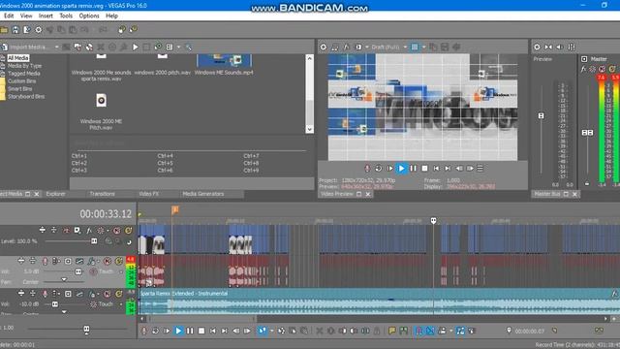Click the Media Search magnifier icon
This screenshot has width=620, height=349.
(188, 48)
